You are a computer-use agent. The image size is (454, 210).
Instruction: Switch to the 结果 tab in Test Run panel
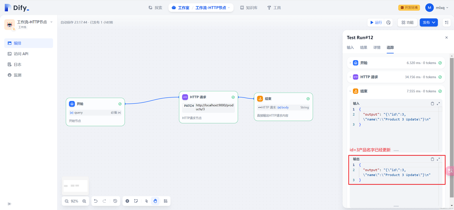click(x=363, y=47)
